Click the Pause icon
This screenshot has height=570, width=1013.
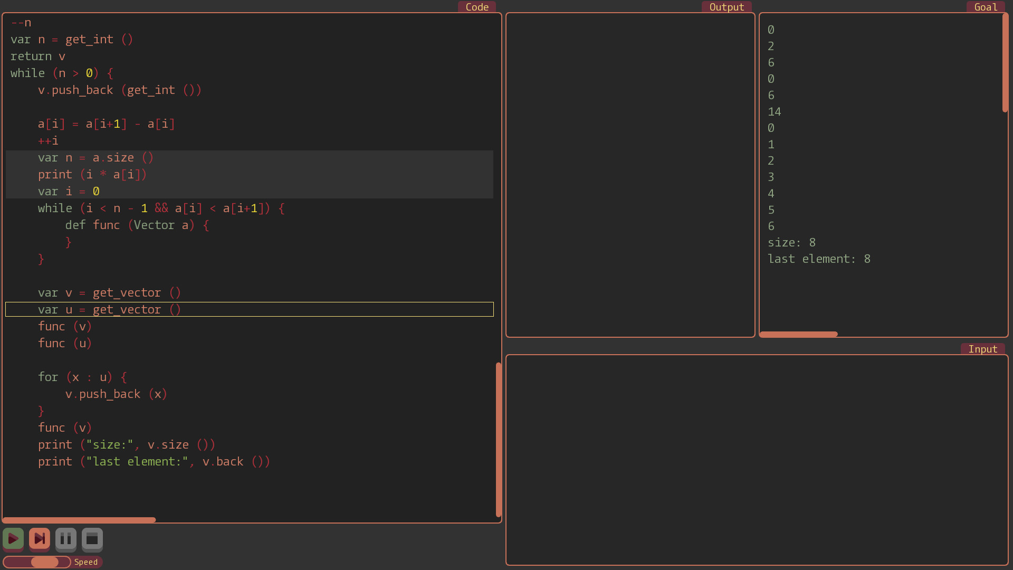(x=66, y=539)
